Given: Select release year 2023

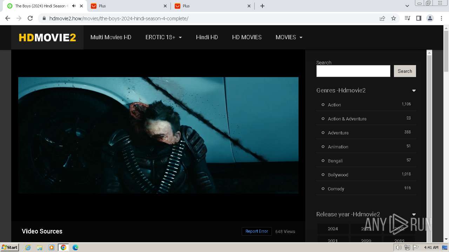Looking at the screenshot, I should point(366,229).
